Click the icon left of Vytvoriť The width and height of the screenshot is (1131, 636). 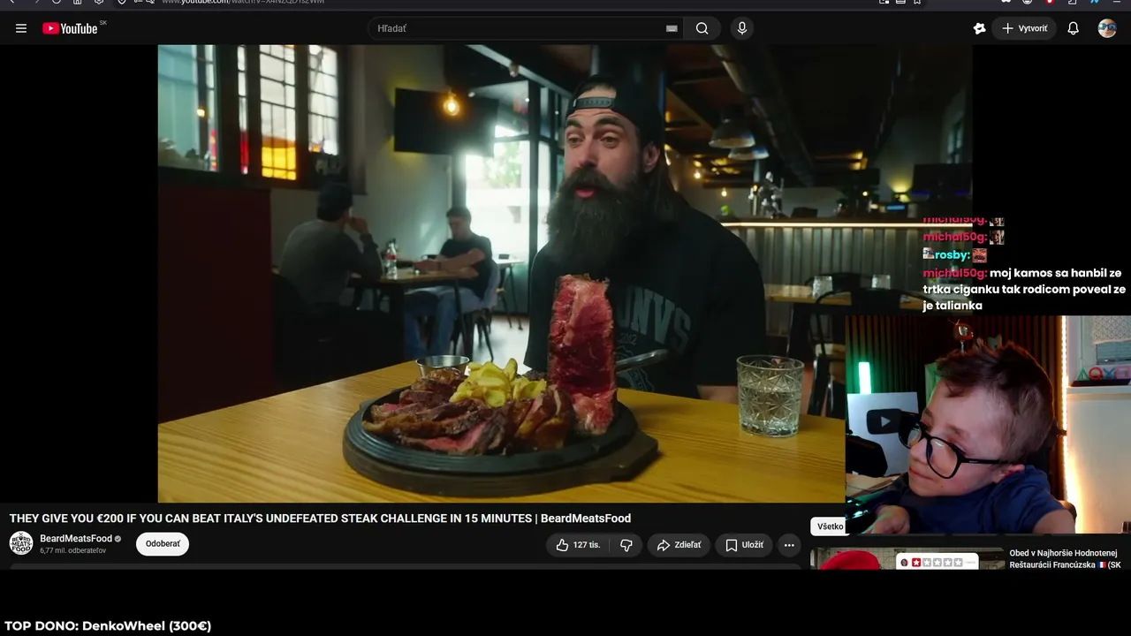[x=979, y=28]
